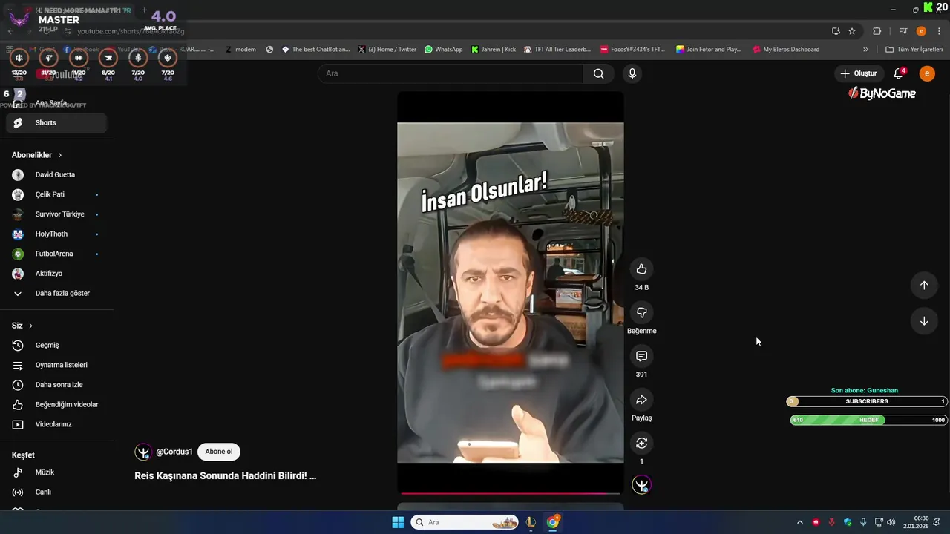Click the Oluştur create button
This screenshot has width=950, height=534.
tap(859, 73)
